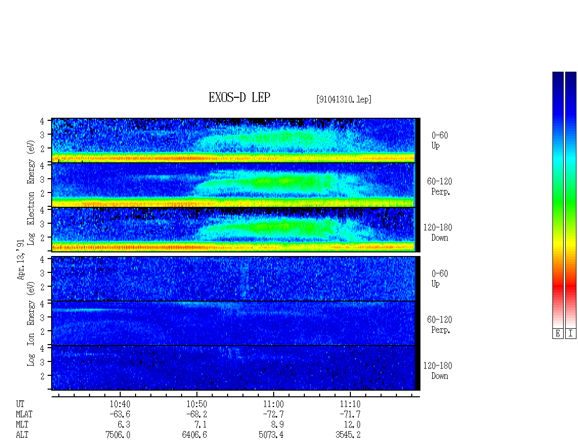The height and width of the screenshot is (448, 578).
Task: Click the UT row header label
Action: click(x=20, y=404)
